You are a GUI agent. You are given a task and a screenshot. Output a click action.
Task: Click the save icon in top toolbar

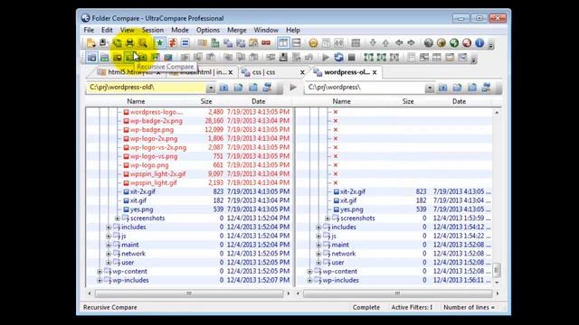click(103, 43)
